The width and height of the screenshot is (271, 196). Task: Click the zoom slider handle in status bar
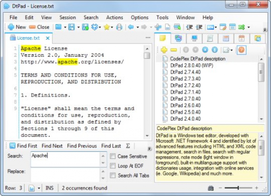pyautogui.click(x=238, y=188)
